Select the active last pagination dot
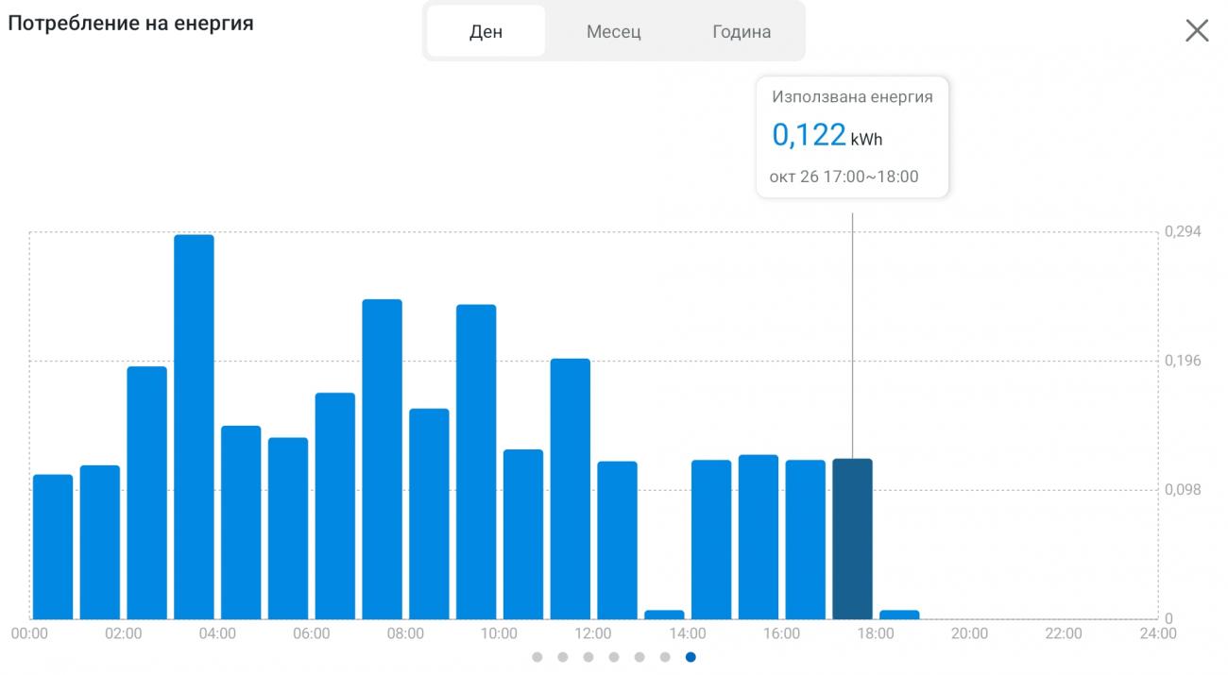 coord(691,657)
